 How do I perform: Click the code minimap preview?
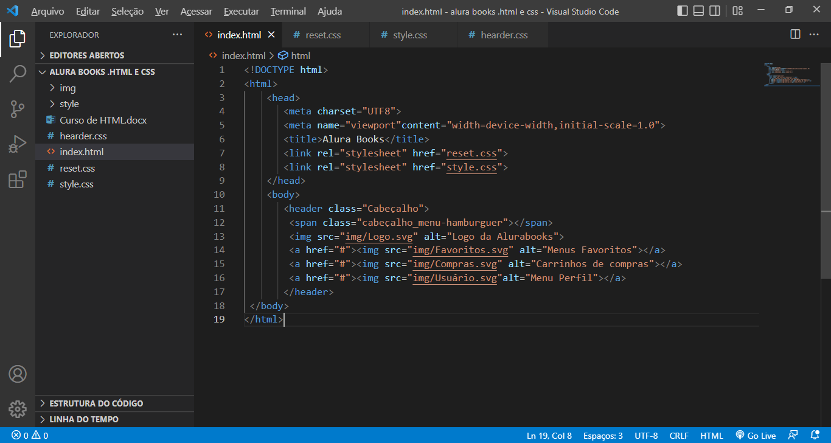click(791, 75)
